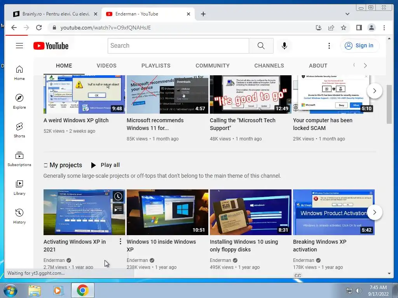The width and height of the screenshot is (398, 298).
Task: Open the taskbar clock showing 7:45 AM
Action: coord(378,291)
